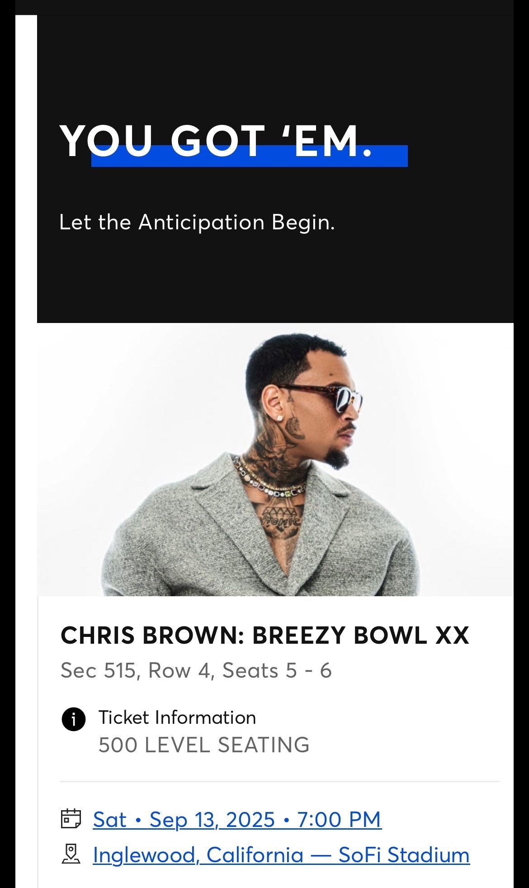Click the "Let the Anticipation Begin." tagline

[197, 222]
